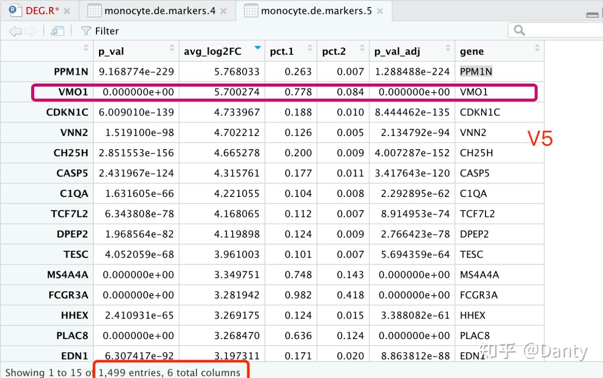The width and height of the screenshot is (603, 378).
Task: Select the MS4A4A row name
Action: [67, 275]
